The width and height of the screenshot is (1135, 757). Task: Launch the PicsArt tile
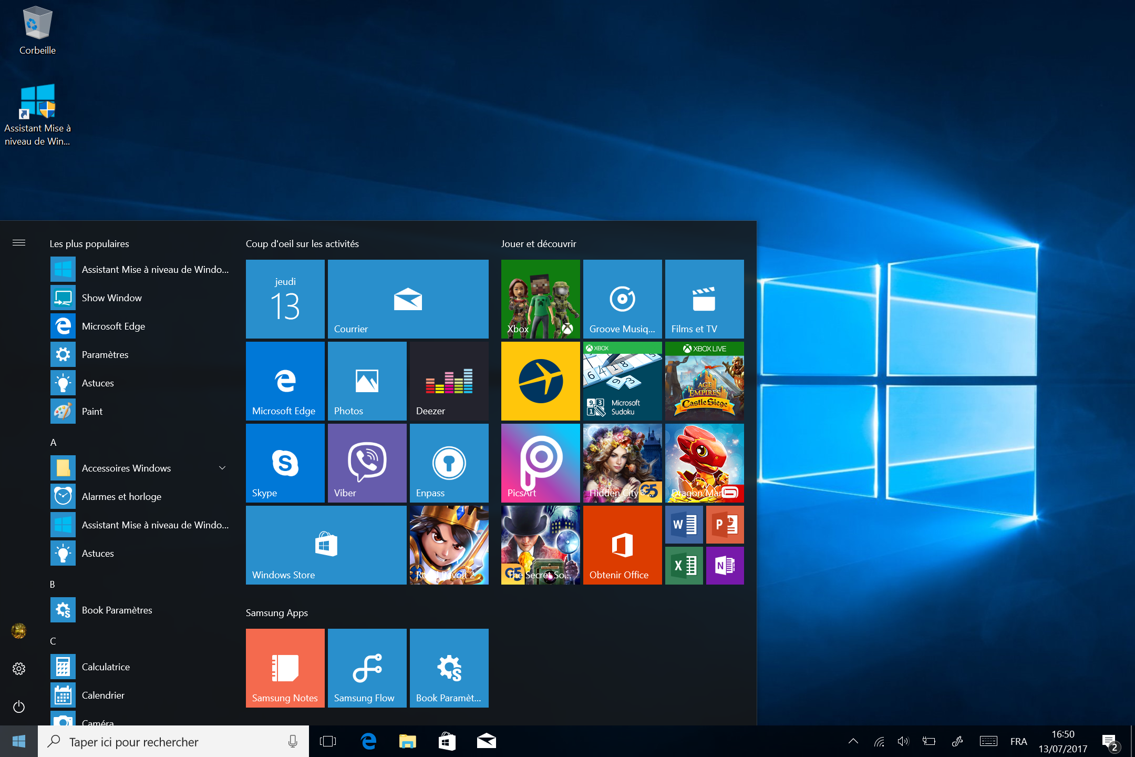[x=540, y=463]
